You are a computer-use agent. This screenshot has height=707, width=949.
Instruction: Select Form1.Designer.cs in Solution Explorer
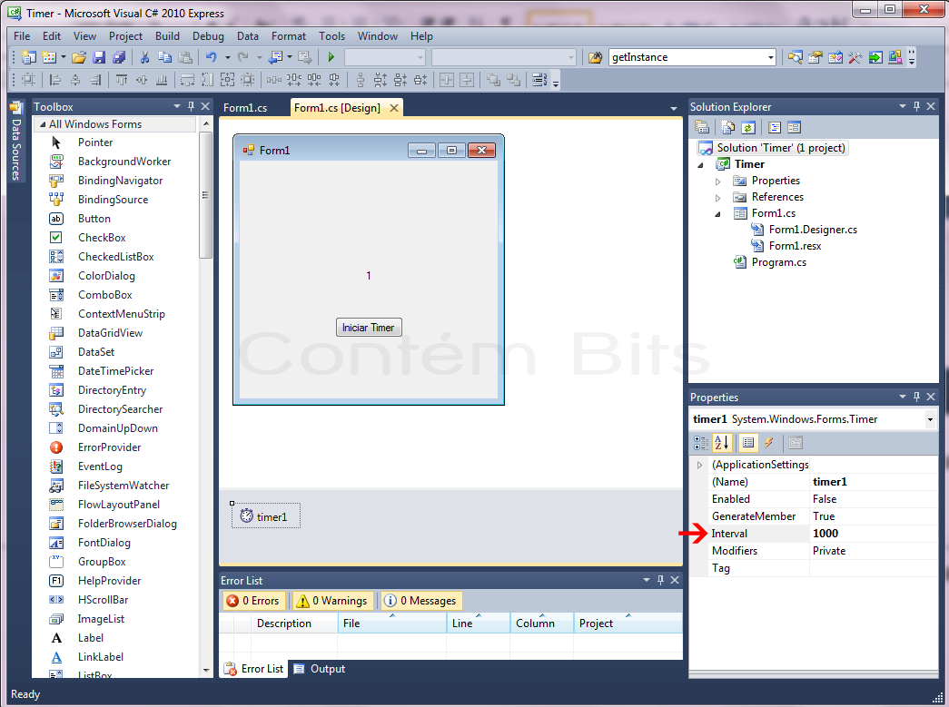(813, 230)
